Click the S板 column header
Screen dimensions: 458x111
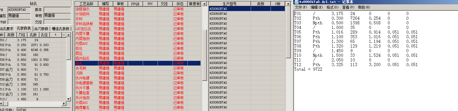coord(278,4)
